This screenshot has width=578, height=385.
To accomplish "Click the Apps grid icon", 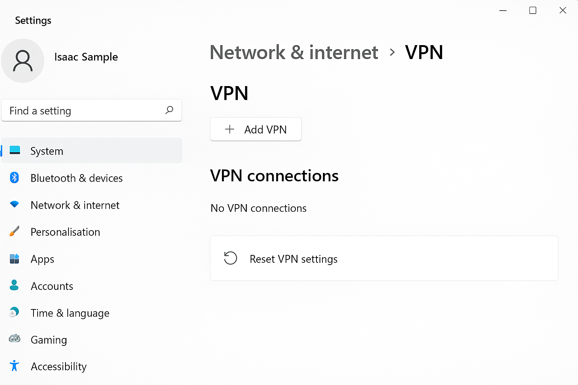I will point(14,259).
